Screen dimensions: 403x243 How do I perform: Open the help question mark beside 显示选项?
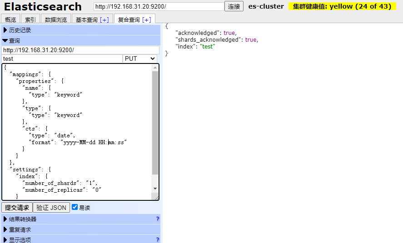(158, 239)
